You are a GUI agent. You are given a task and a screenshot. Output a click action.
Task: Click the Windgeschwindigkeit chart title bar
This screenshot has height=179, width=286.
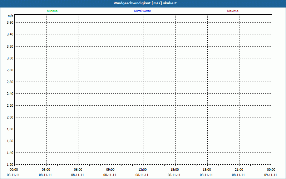[143, 3]
